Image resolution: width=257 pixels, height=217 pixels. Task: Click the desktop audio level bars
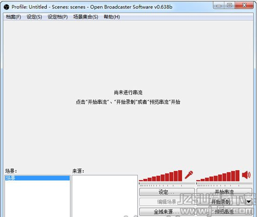[x=218, y=176]
